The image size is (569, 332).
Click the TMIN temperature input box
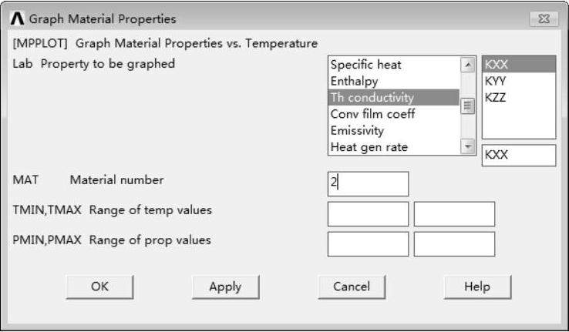click(x=368, y=214)
